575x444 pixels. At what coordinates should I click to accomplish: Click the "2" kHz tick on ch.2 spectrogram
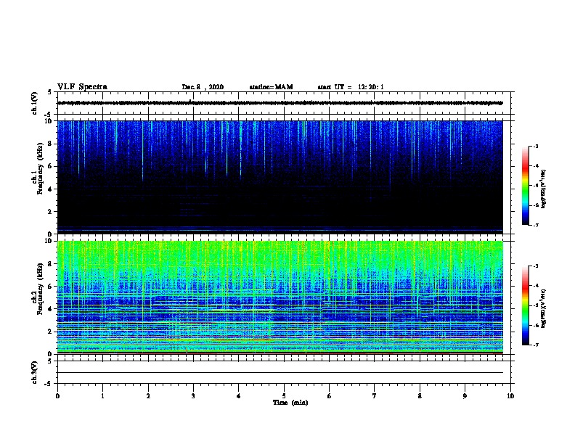(50, 332)
